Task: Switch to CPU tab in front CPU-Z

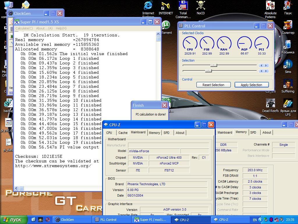Action: click(109, 133)
